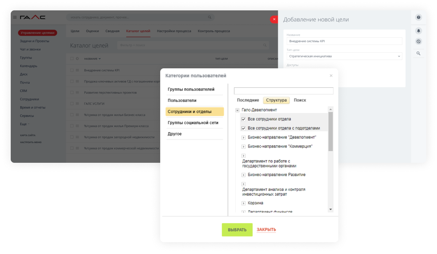This screenshot has height=254, width=437.
Task: Click the ГАЛС logo
Action: (33, 17)
